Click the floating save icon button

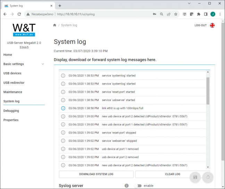pos(195,177)
